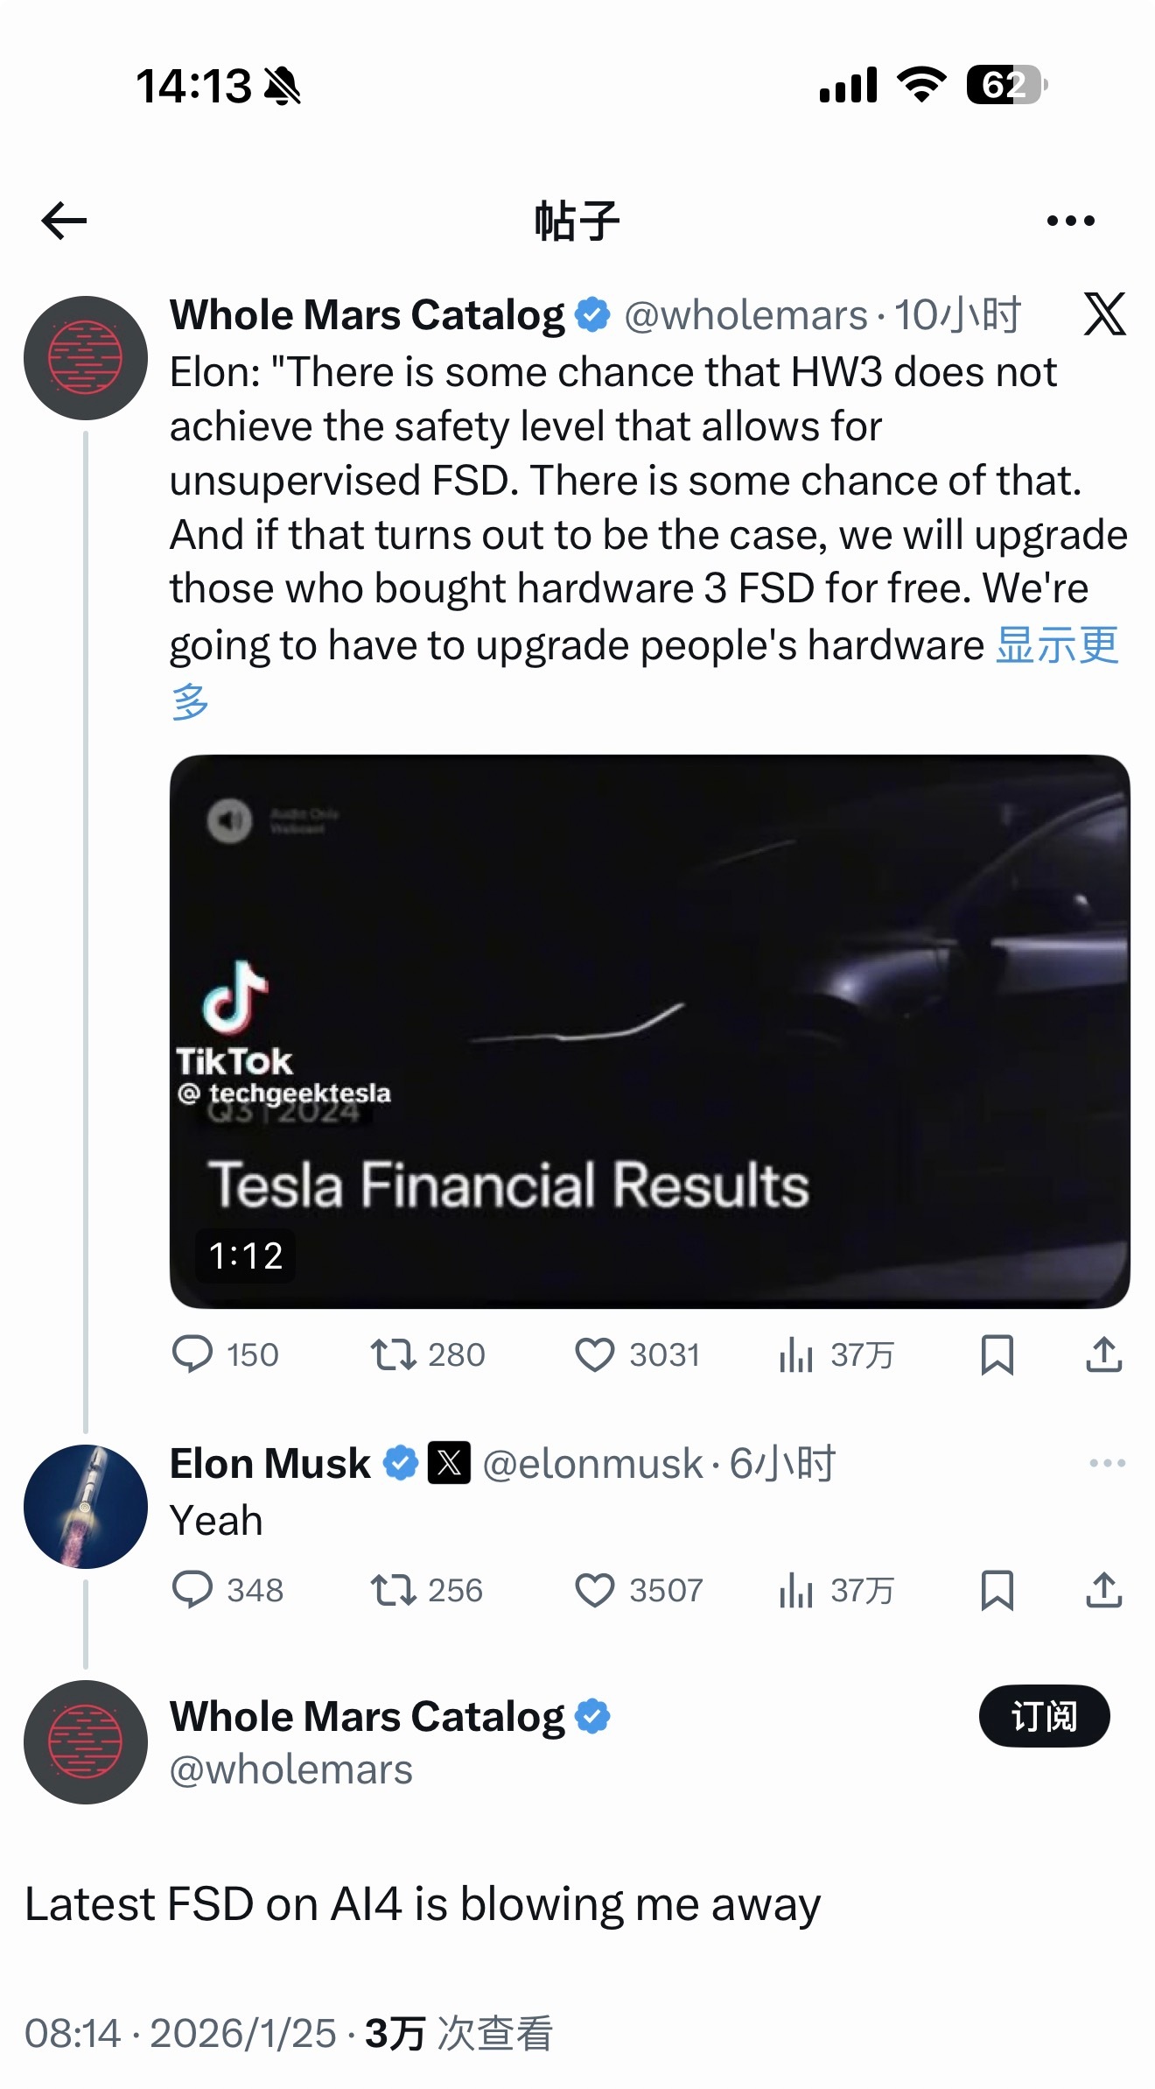Open the three-dot menu in header
The height and width of the screenshot is (2089, 1155).
coord(1070,221)
